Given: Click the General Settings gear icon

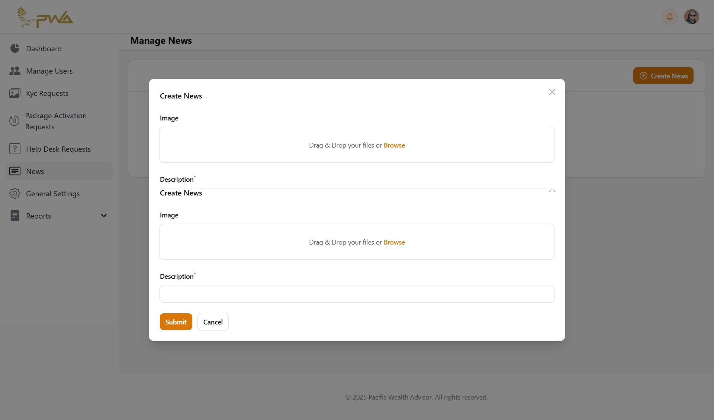Looking at the screenshot, I should (x=15, y=193).
